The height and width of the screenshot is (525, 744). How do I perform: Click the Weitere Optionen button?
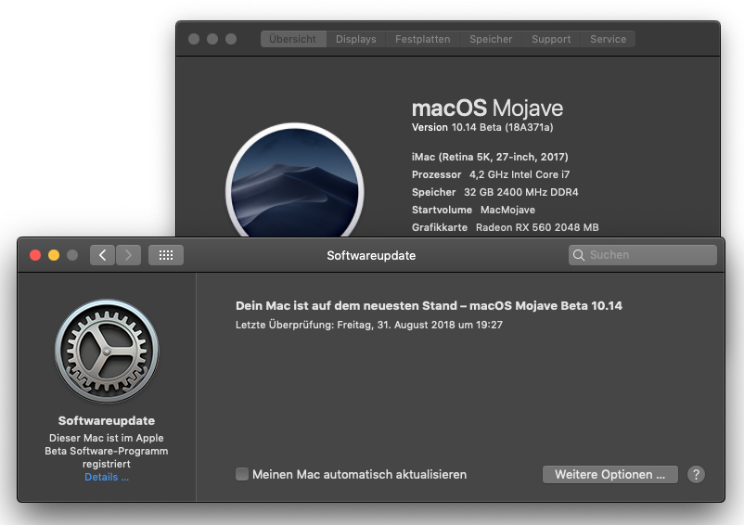coord(610,474)
